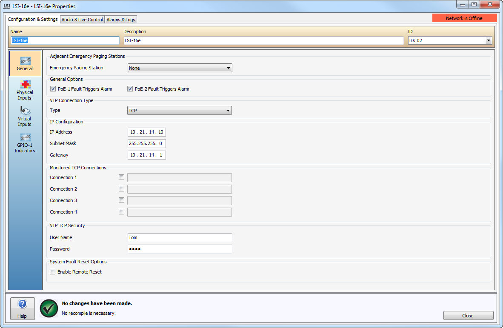Click the Connection 1 address text box

coord(180,178)
